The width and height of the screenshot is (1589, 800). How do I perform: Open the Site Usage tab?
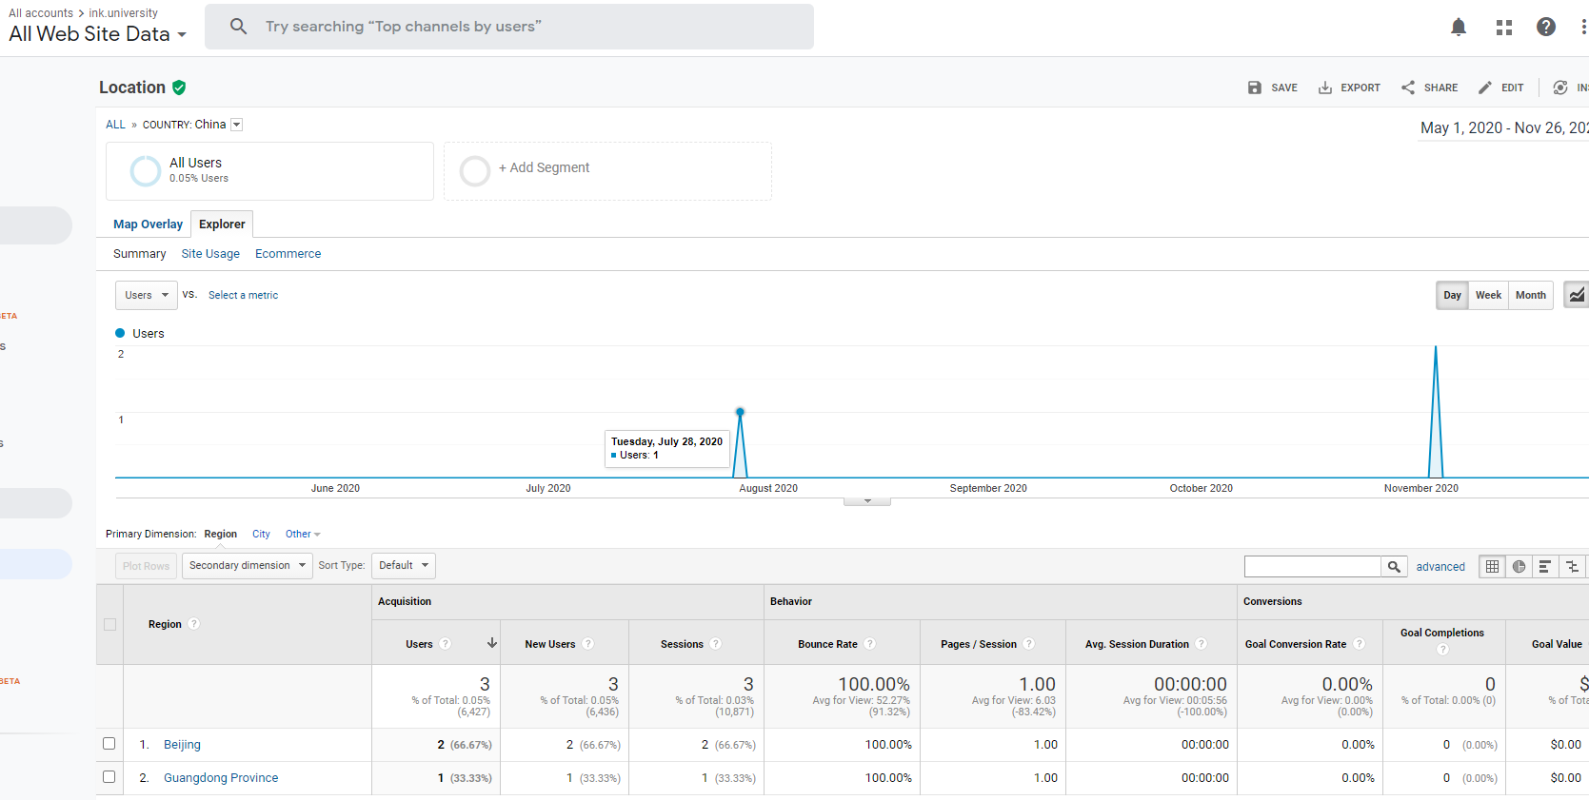tap(210, 254)
